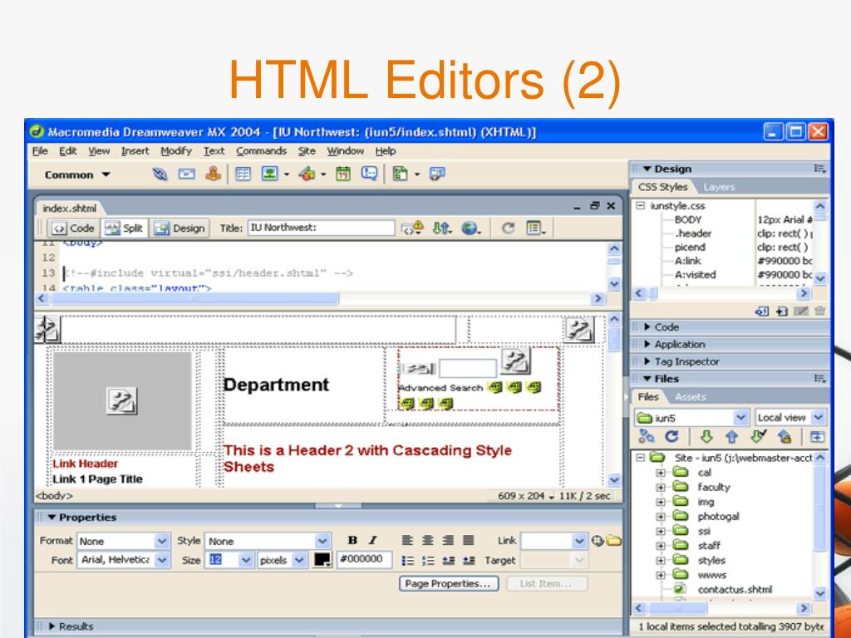Click the <body> tag selector

tap(54, 496)
